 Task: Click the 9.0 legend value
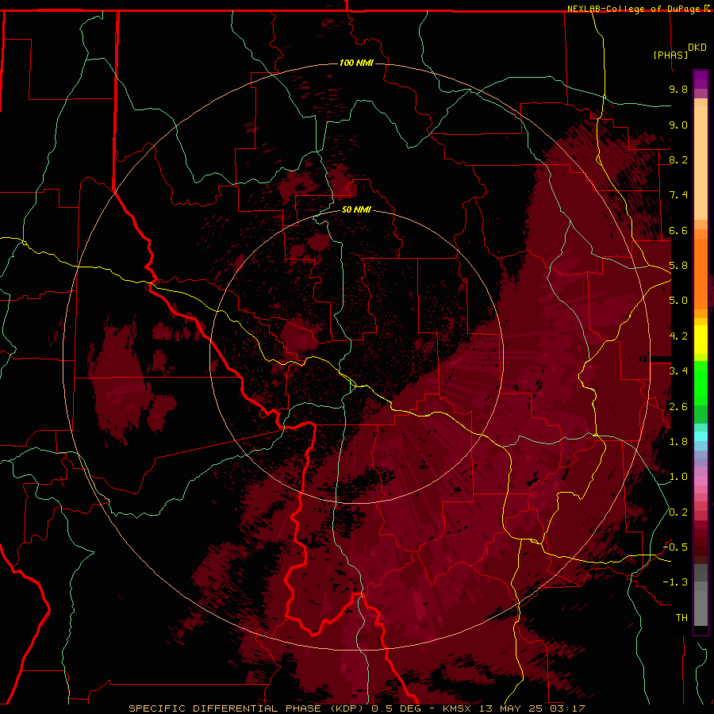[678, 125]
